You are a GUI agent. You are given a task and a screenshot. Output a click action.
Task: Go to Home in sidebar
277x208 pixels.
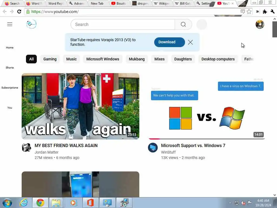pos(10,48)
